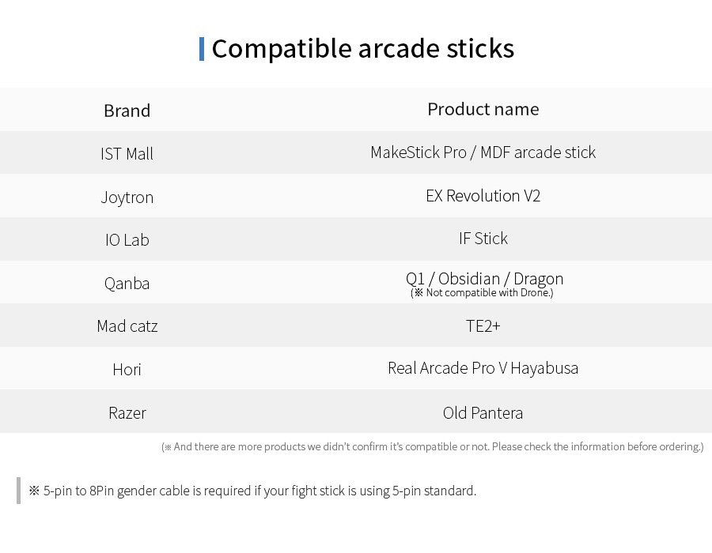
Task: Click the Old Pantera product name
Action: [483, 413]
